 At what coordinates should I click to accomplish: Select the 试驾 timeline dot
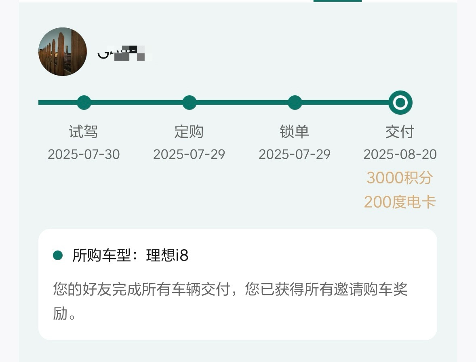(84, 103)
